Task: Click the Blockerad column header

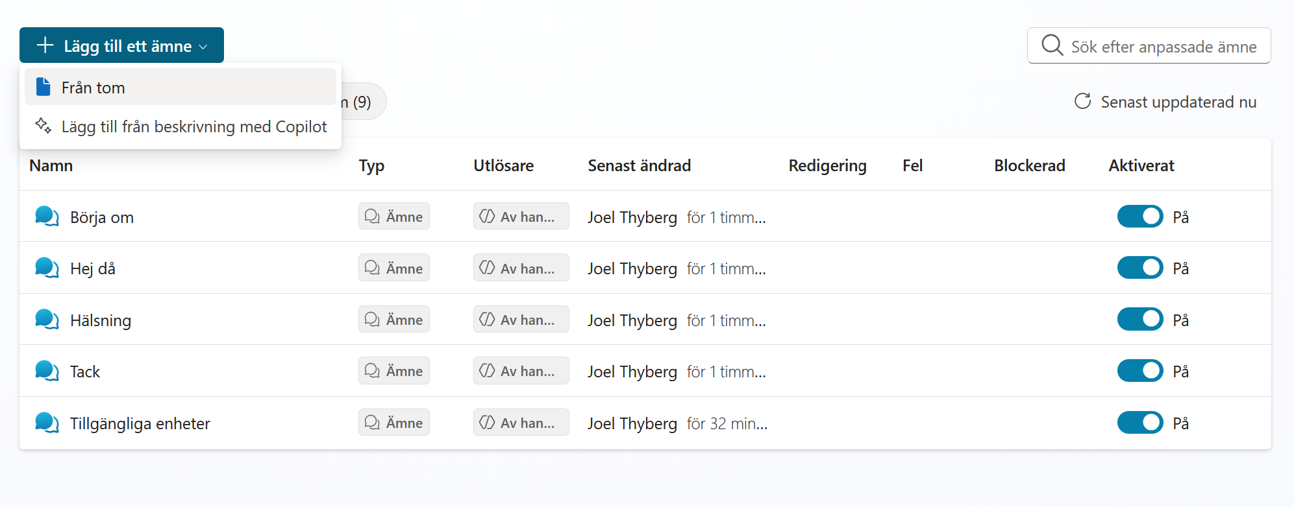Action: [x=1030, y=165]
